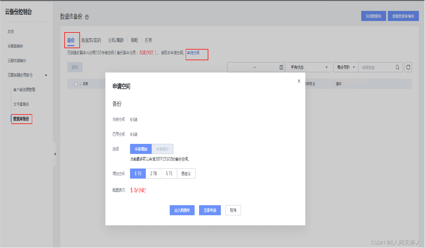Open 总览 in the sidebar
Screen dimensions: 425x248
pyautogui.click(x=11, y=32)
